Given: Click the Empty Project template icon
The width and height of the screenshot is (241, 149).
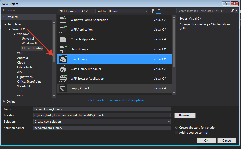Looking at the screenshot, I should click(63, 88).
